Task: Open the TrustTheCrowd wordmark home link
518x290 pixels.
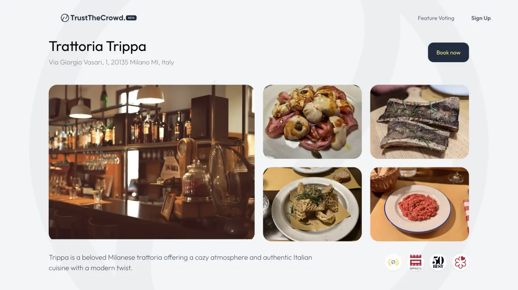Action: click(98, 18)
